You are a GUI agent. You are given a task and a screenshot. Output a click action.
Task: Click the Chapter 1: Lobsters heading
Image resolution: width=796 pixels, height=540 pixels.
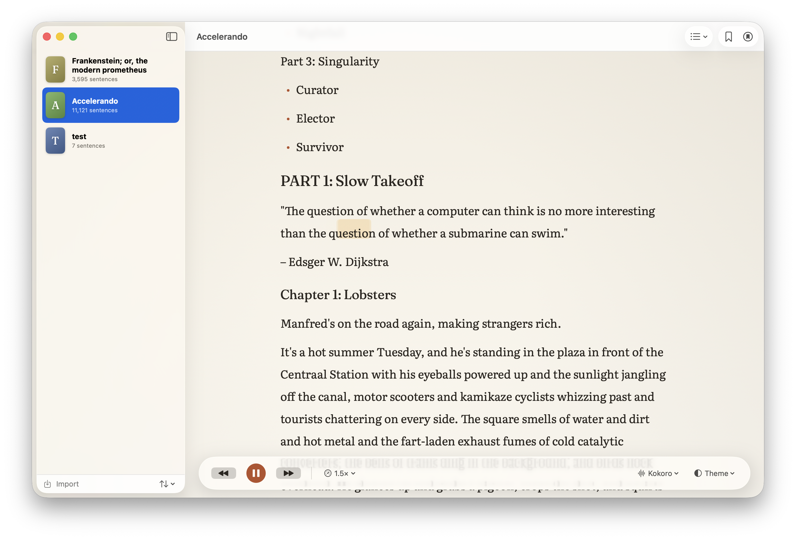click(338, 295)
